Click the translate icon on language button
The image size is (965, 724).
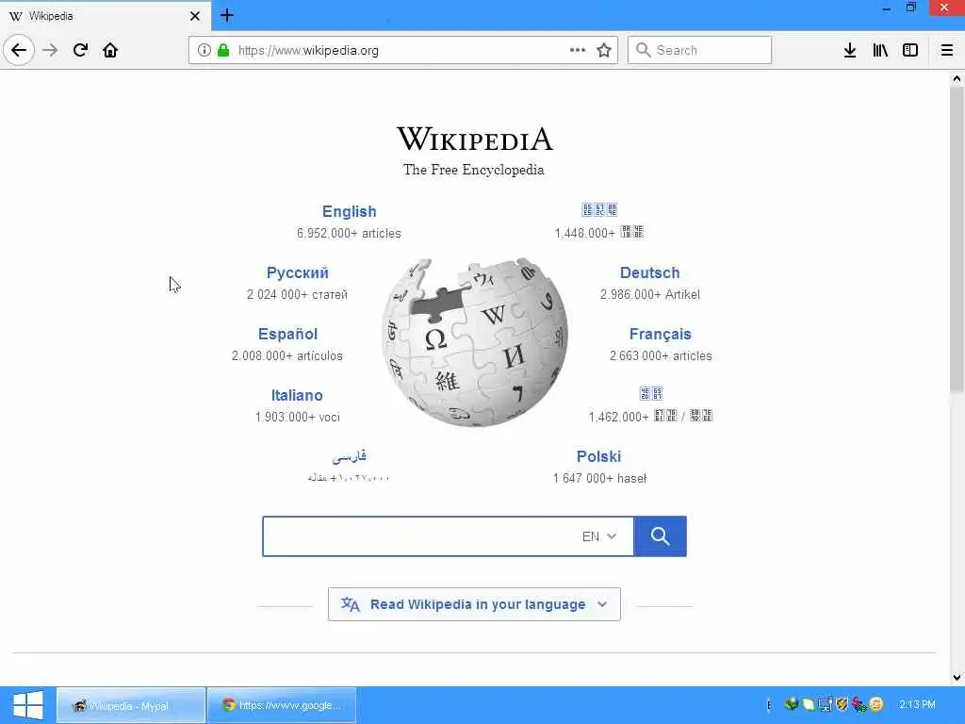point(351,604)
